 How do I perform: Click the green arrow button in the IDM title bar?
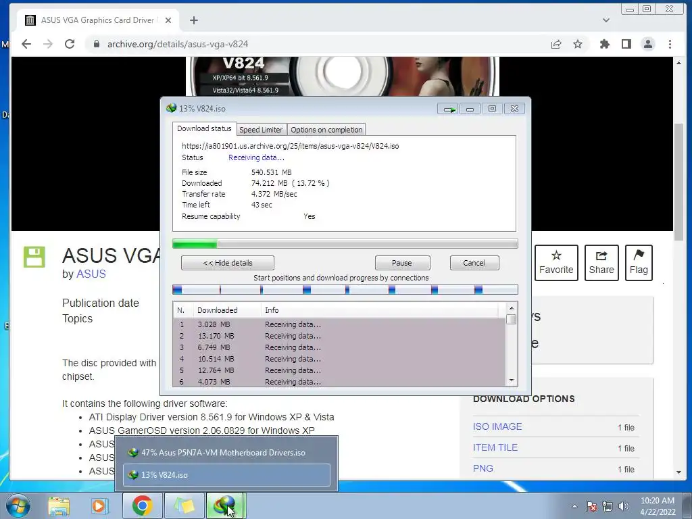(x=448, y=109)
